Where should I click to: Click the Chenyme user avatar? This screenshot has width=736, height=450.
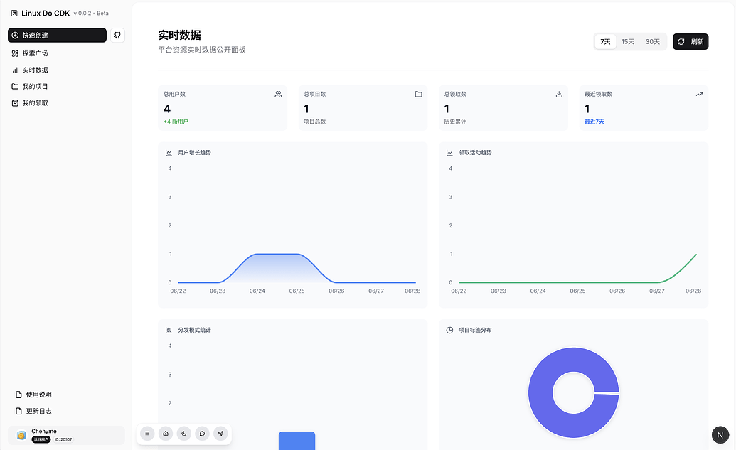tap(21, 435)
